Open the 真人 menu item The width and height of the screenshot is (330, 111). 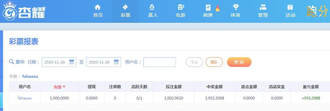point(153,15)
